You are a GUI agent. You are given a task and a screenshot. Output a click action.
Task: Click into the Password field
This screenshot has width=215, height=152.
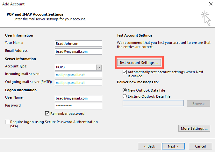[78, 106]
